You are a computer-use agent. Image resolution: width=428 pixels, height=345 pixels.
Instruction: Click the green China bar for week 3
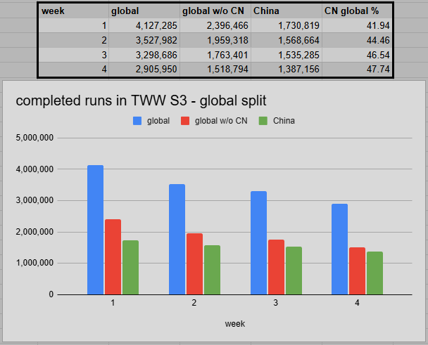[294, 271]
